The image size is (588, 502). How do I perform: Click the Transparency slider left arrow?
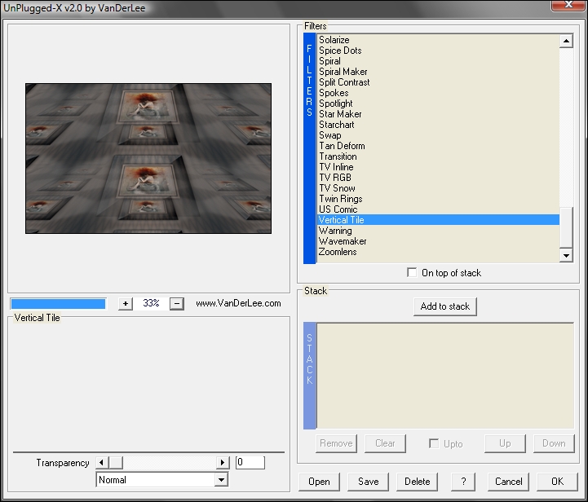(102, 463)
